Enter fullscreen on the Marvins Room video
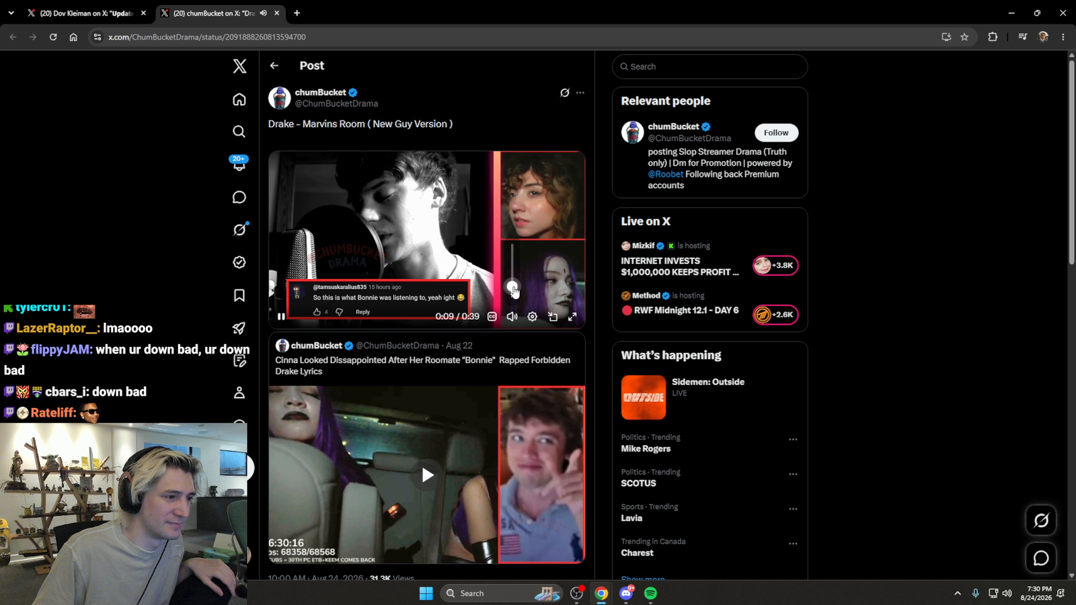 (572, 317)
